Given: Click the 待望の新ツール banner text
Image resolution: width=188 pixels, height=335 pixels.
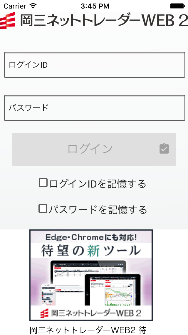Looking at the screenshot, I should (90, 251).
